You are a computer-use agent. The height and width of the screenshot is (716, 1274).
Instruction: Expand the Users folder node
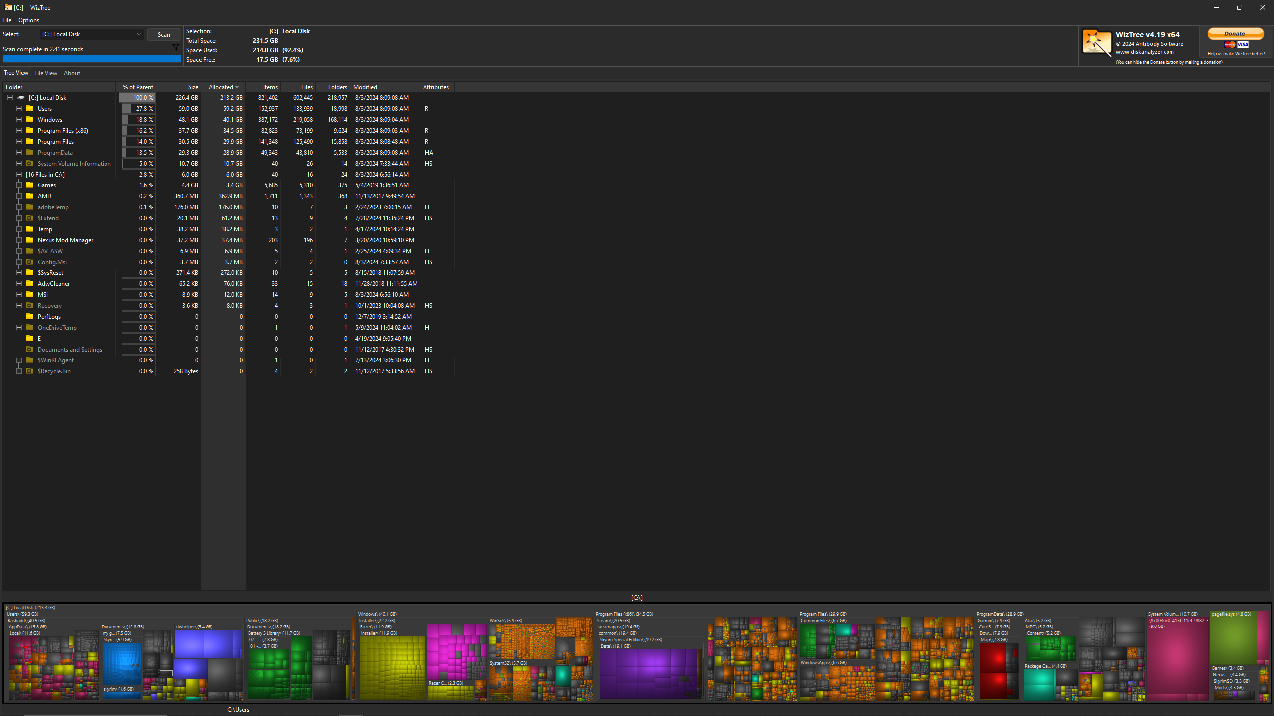[x=19, y=108]
